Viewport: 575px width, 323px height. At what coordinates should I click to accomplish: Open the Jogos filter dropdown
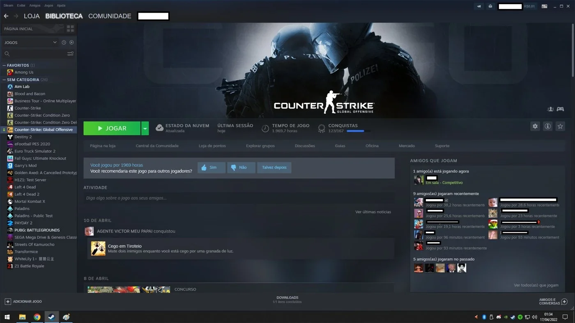coord(31,43)
